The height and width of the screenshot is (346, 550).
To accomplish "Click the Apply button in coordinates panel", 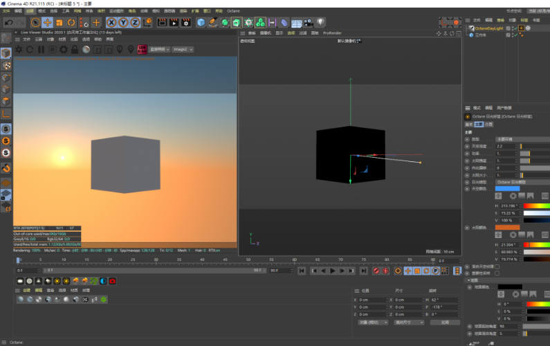I will (x=444, y=322).
